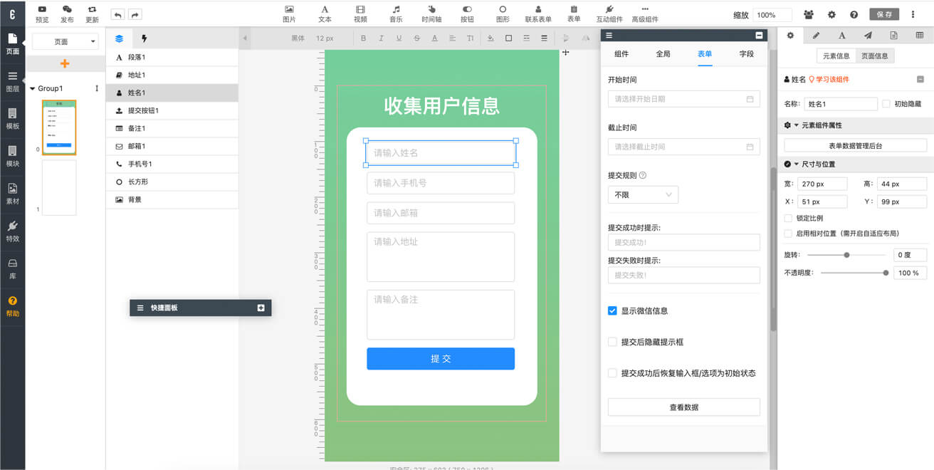The height and width of the screenshot is (470, 934).
Task: Open the 提交规则 不限 dropdown
Action: point(643,194)
